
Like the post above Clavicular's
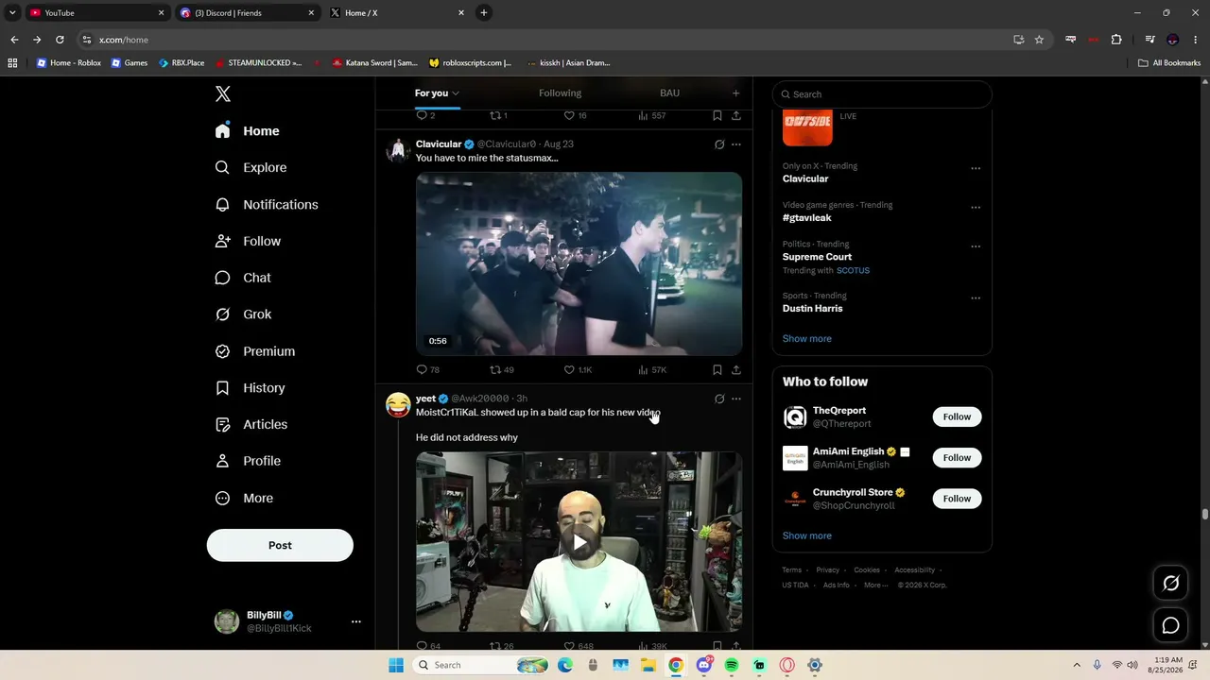click(x=575, y=115)
